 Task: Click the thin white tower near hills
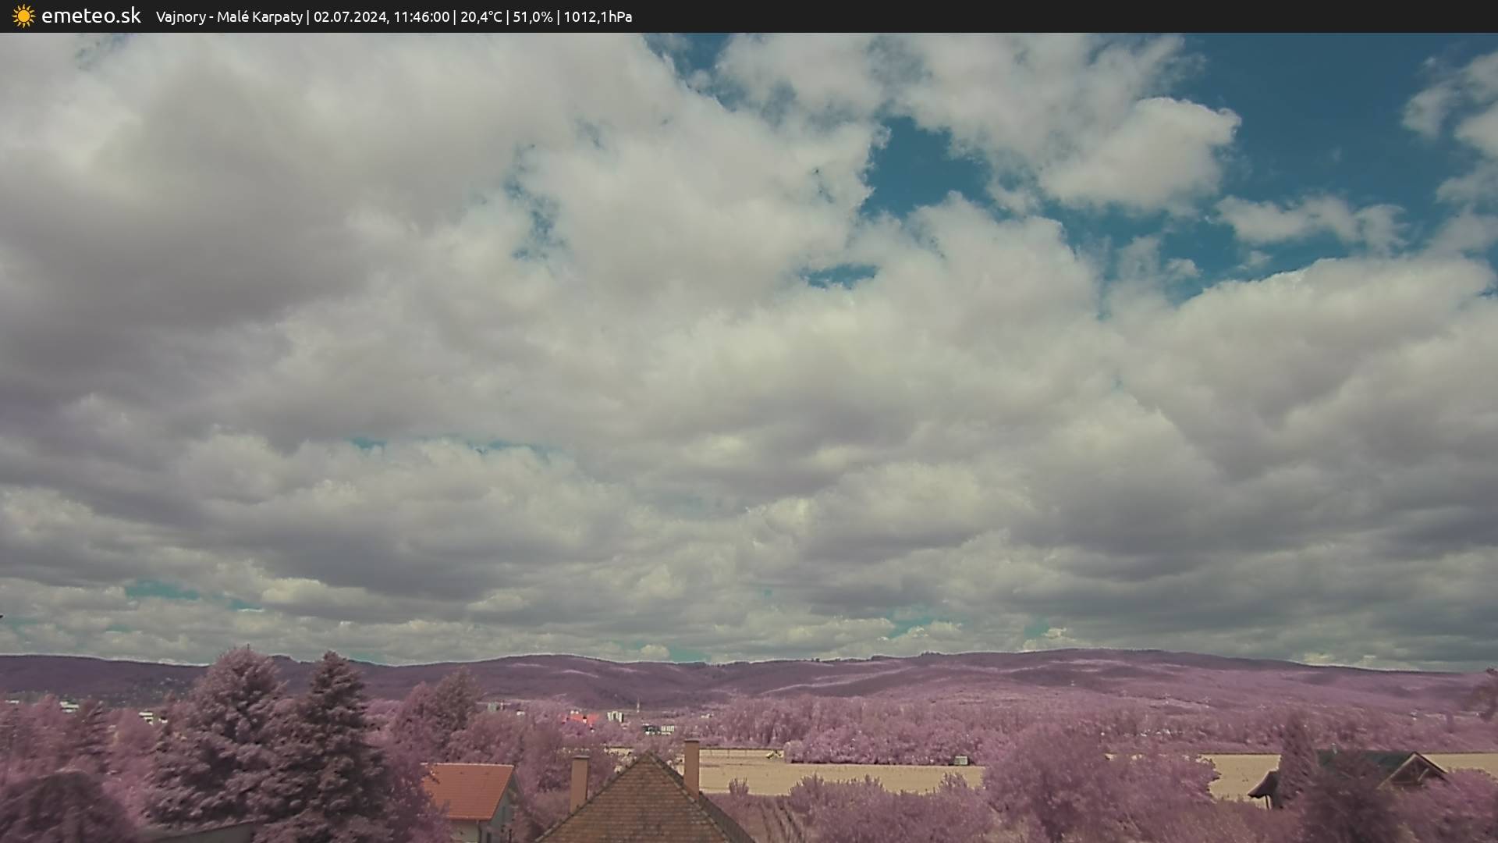coord(637,706)
